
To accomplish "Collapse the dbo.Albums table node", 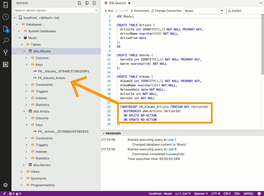I will tap(24, 51).
